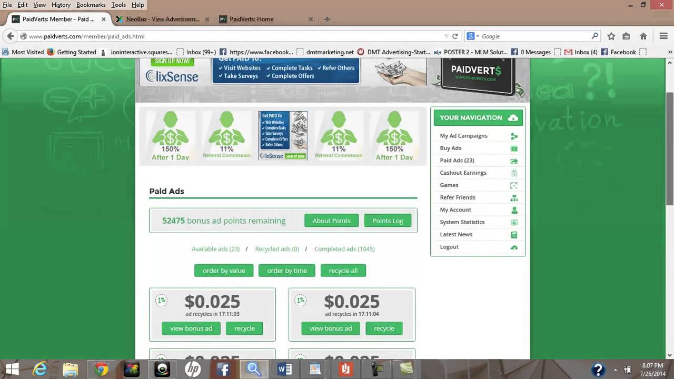Switch to PaidVerts: Home tab
This screenshot has width=674, height=379.
[266, 19]
